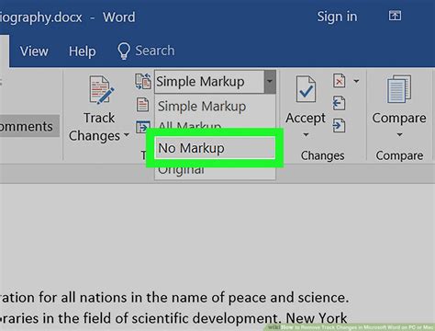
Task: Click the Track Changes pencil document icon
Action: 101,90
